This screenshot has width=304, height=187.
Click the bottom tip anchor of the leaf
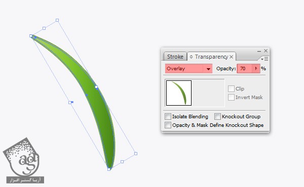click(109, 169)
